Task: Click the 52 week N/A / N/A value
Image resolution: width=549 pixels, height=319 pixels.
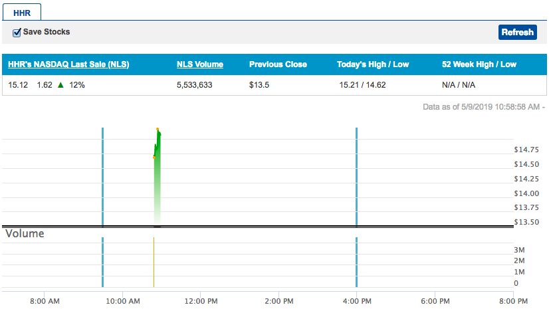Action: coord(459,85)
